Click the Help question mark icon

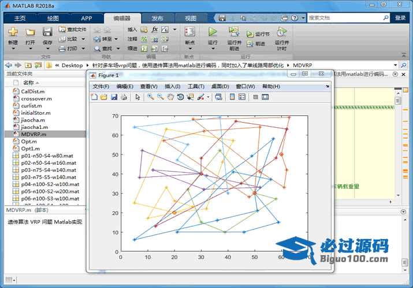[x=295, y=18]
